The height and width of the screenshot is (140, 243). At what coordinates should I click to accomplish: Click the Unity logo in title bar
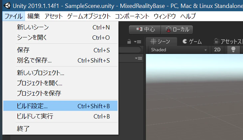[x=7, y=6]
